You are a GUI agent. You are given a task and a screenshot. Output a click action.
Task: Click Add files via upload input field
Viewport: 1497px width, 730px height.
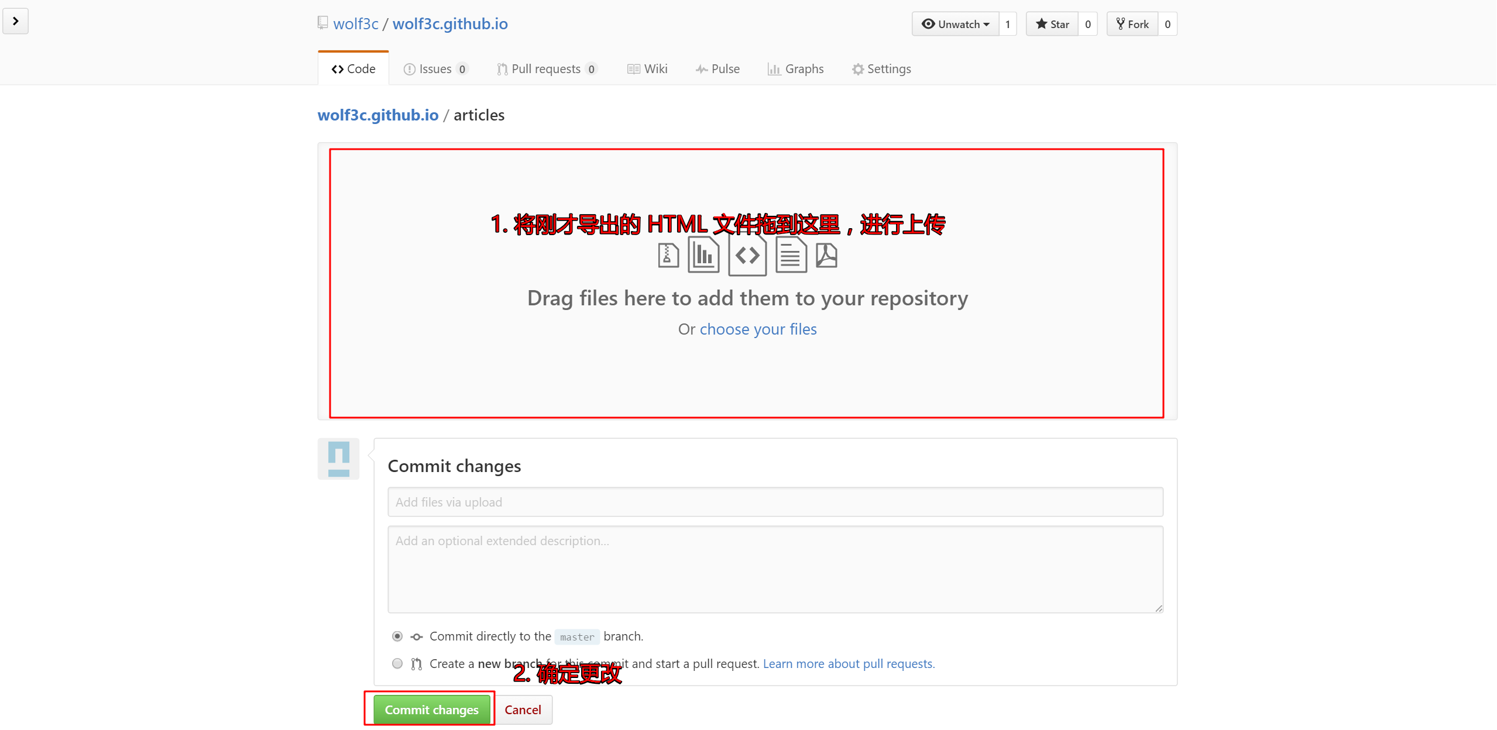click(x=775, y=501)
